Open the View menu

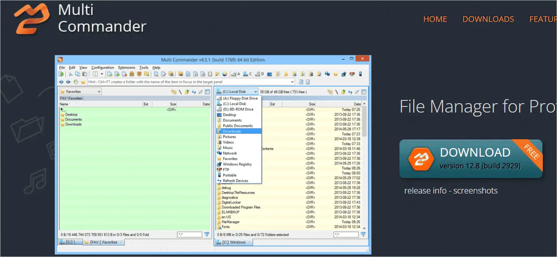tap(83, 68)
